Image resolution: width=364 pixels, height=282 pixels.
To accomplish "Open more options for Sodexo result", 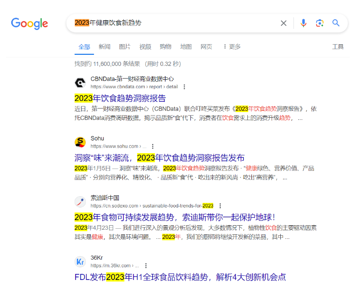I will (x=220, y=206).
